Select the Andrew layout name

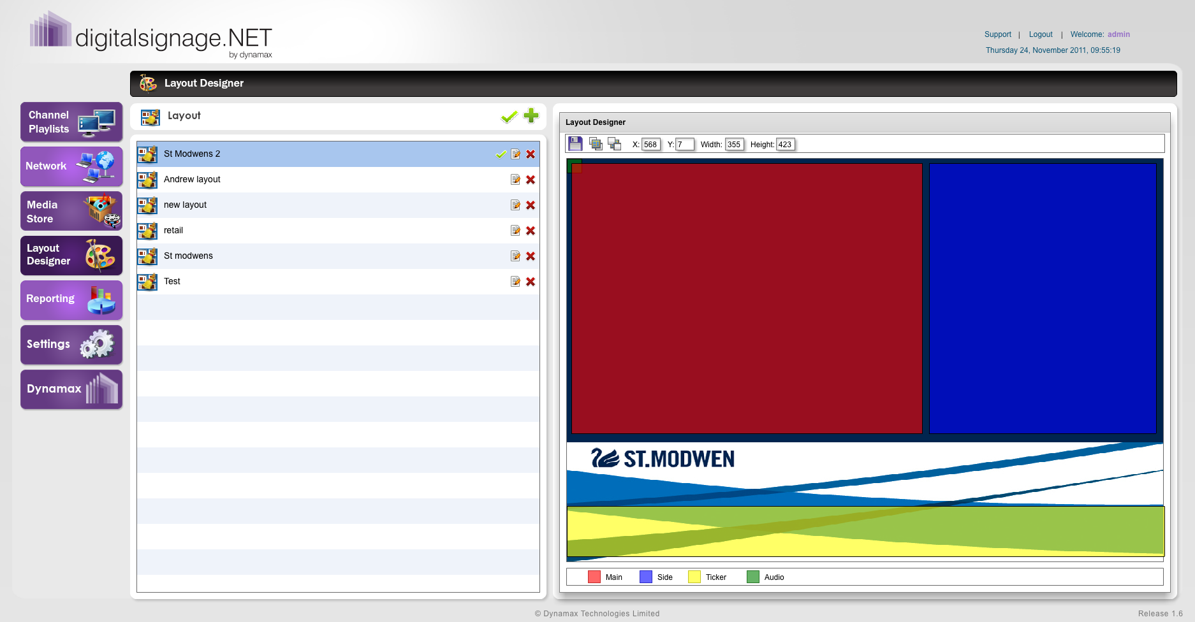pyautogui.click(x=192, y=179)
